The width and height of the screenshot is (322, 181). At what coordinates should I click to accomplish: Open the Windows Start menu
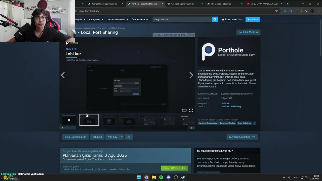tap(139, 177)
